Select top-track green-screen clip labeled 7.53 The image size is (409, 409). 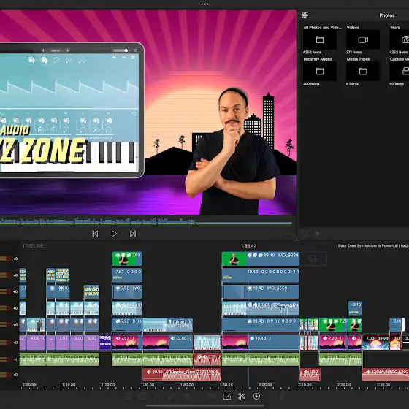127,259
